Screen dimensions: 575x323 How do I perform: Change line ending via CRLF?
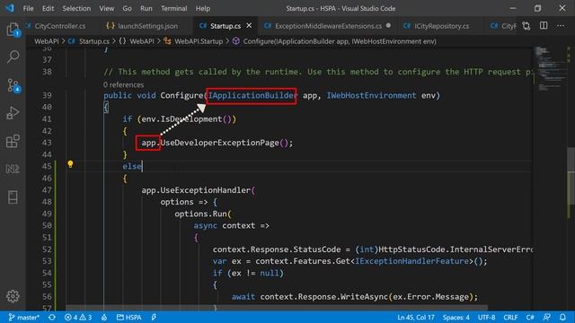pos(510,317)
